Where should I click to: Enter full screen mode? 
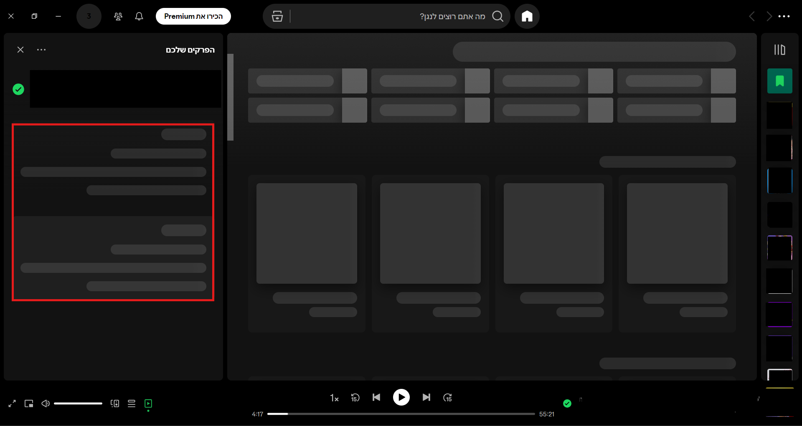click(12, 403)
